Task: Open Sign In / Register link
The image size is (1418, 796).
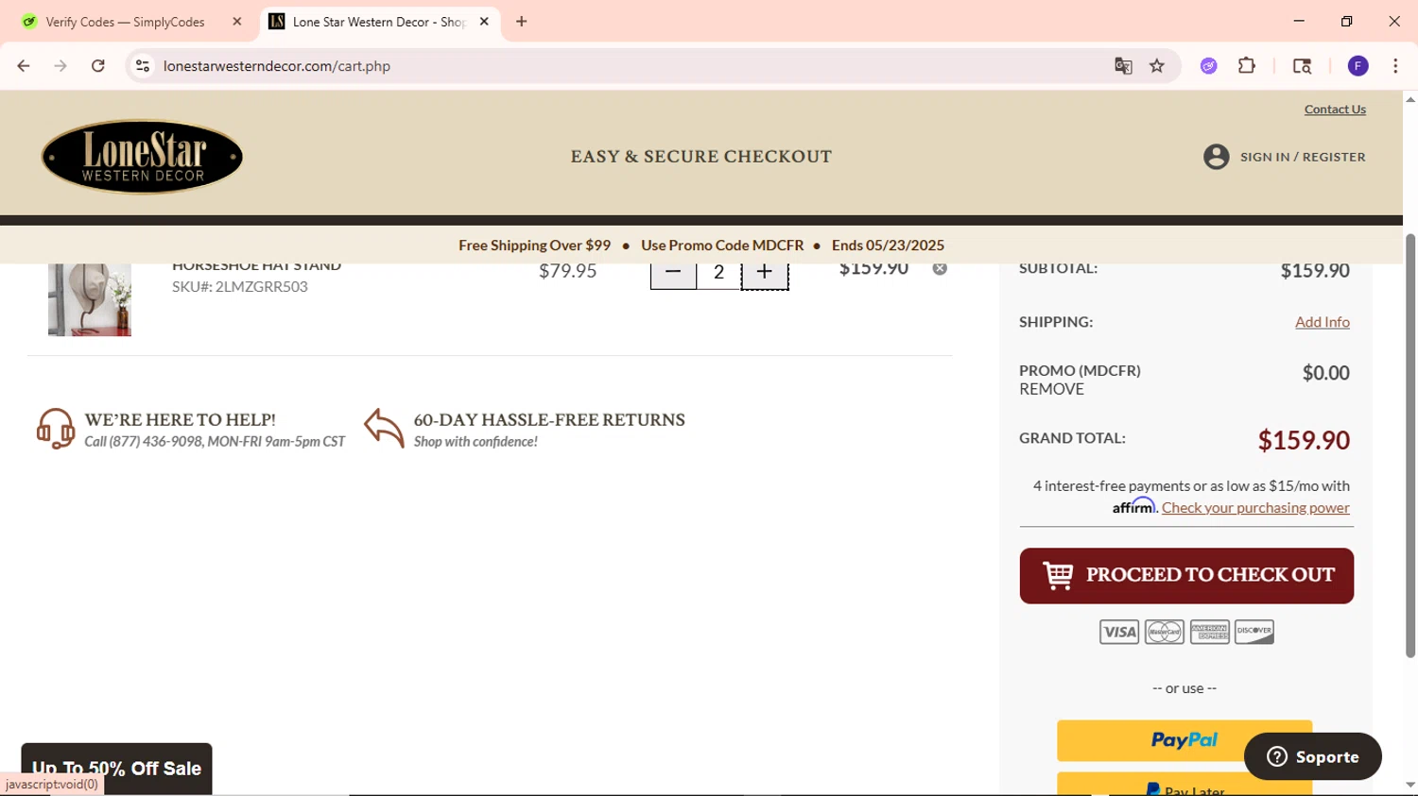Action: click(x=1303, y=157)
